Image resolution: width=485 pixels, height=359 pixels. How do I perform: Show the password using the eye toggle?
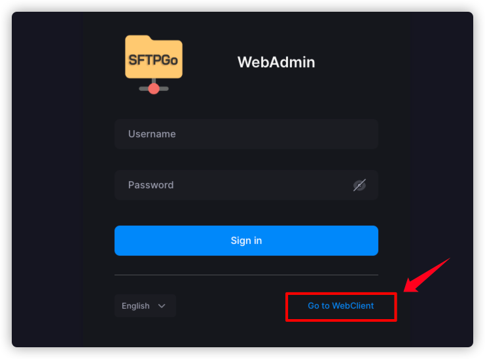tap(359, 186)
